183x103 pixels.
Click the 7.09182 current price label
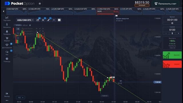158,82
